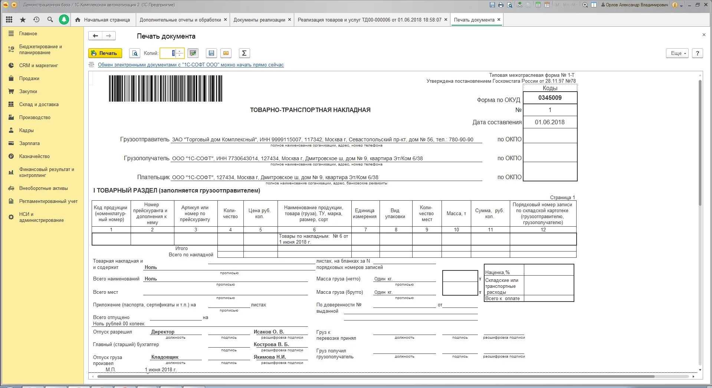Send the document by email envelope icon
712x388 pixels.
(x=226, y=53)
